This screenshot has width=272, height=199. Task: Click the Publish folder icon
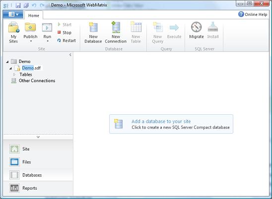pos(30,27)
